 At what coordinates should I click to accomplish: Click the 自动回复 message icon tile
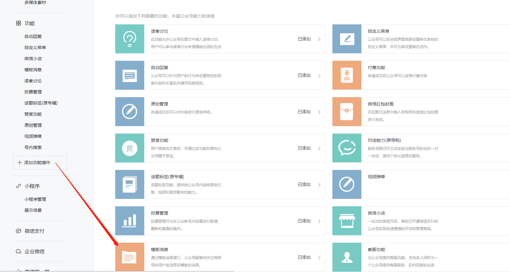(130, 75)
